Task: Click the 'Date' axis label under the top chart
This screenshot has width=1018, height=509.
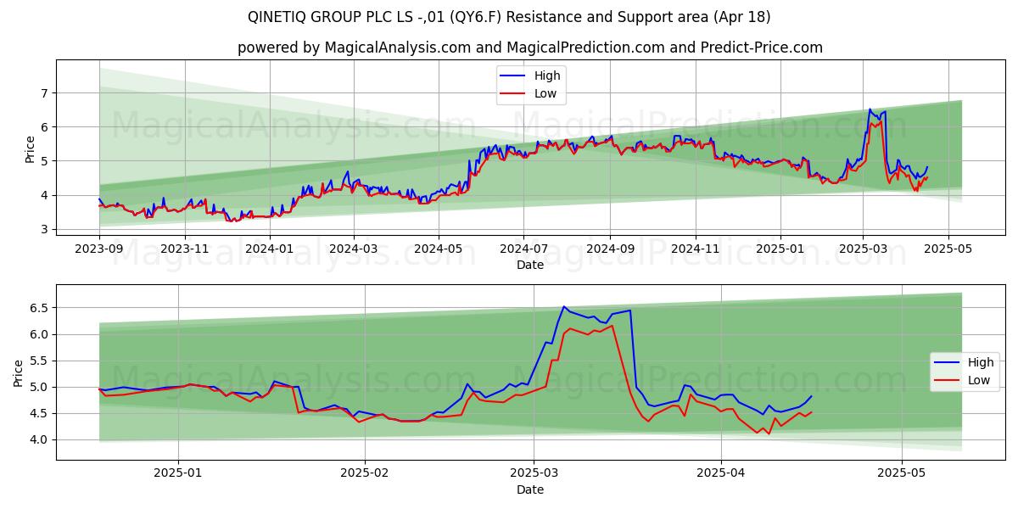Action: coord(530,265)
